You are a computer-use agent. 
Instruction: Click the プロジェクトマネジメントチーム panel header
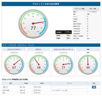63,50
